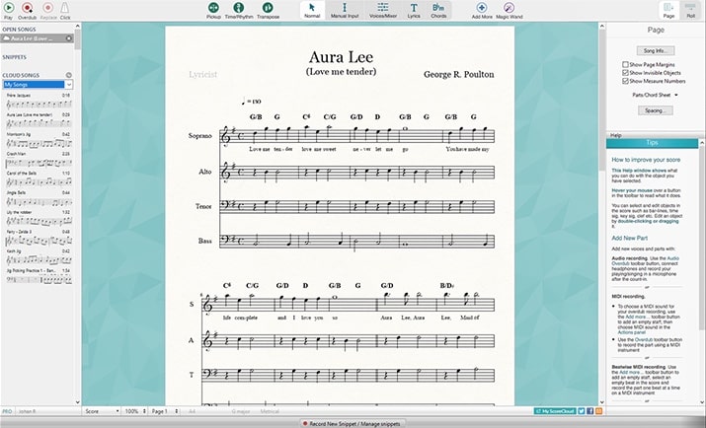Select the Lyrics tool
The width and height of the screenshot is (706, 428).
click(414, 10)
